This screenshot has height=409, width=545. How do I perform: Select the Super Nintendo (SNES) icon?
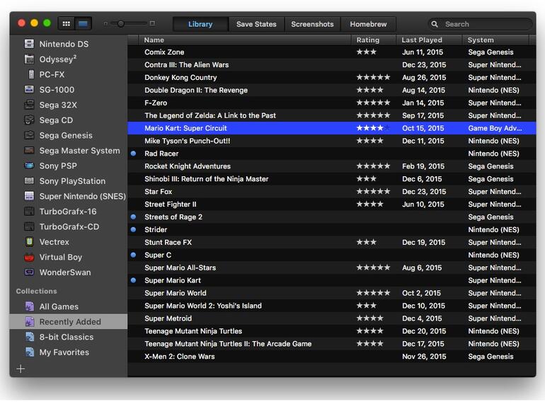tap(29, 196)
